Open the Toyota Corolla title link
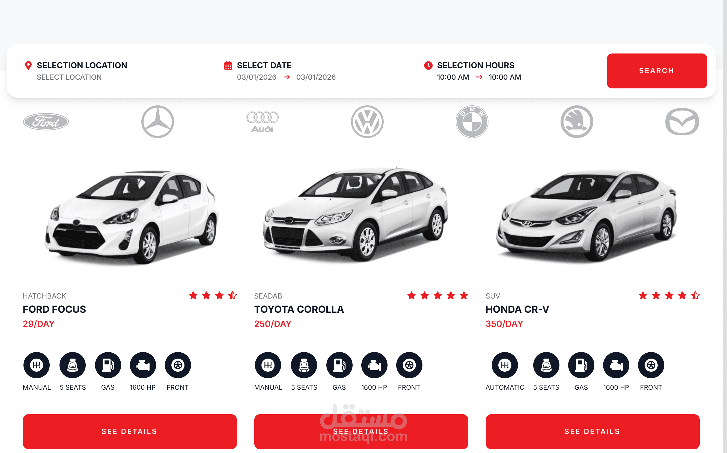The image size is (727, 453). (x=299, y=309)
